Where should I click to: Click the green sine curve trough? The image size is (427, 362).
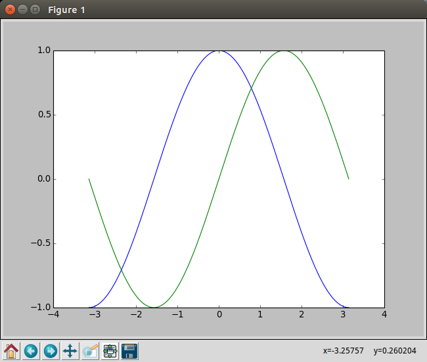point(154,307)
